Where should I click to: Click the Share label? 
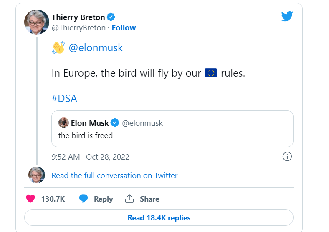[x=149, y=199]
